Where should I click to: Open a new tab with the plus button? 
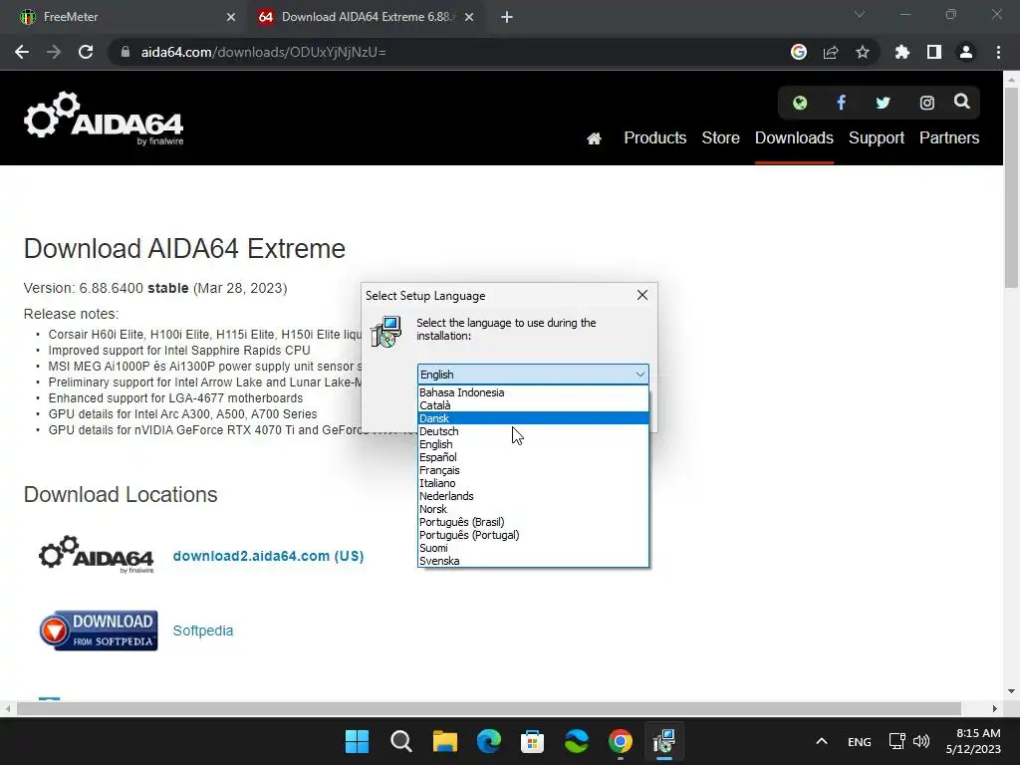click(x=507, y=17)
